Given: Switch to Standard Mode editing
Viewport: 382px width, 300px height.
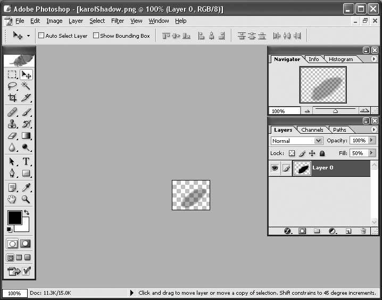Looking at the screenshot, I should pos(12,244).
